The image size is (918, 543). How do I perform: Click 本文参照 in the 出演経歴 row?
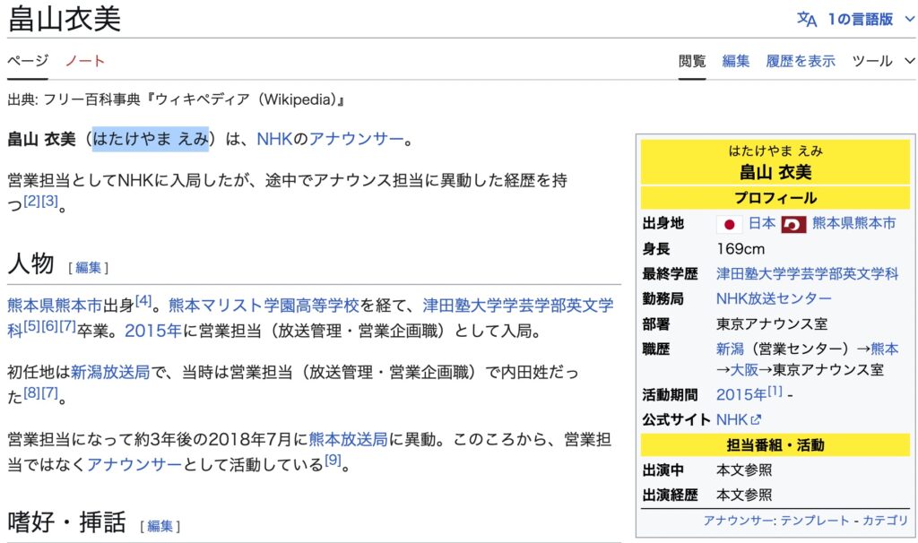point(743,495)
